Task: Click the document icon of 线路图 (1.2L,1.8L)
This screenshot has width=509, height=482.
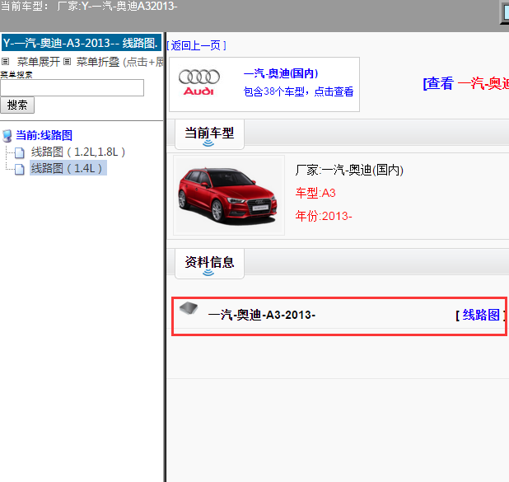Action: [x=20, y=152]
